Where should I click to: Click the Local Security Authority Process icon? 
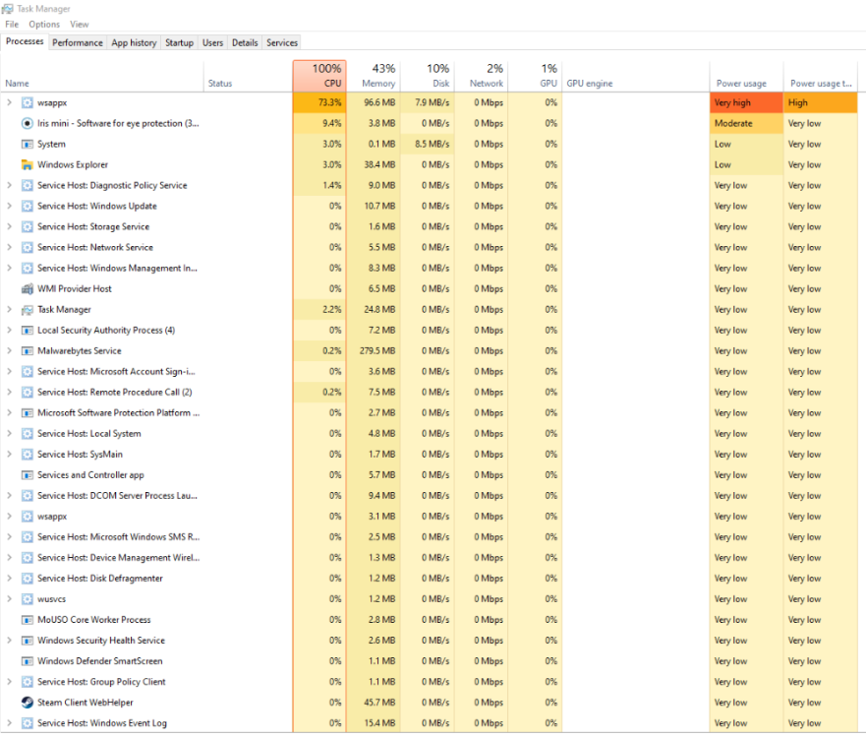(28, 330)
